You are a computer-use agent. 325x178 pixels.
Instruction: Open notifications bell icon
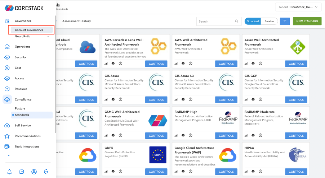9,172
